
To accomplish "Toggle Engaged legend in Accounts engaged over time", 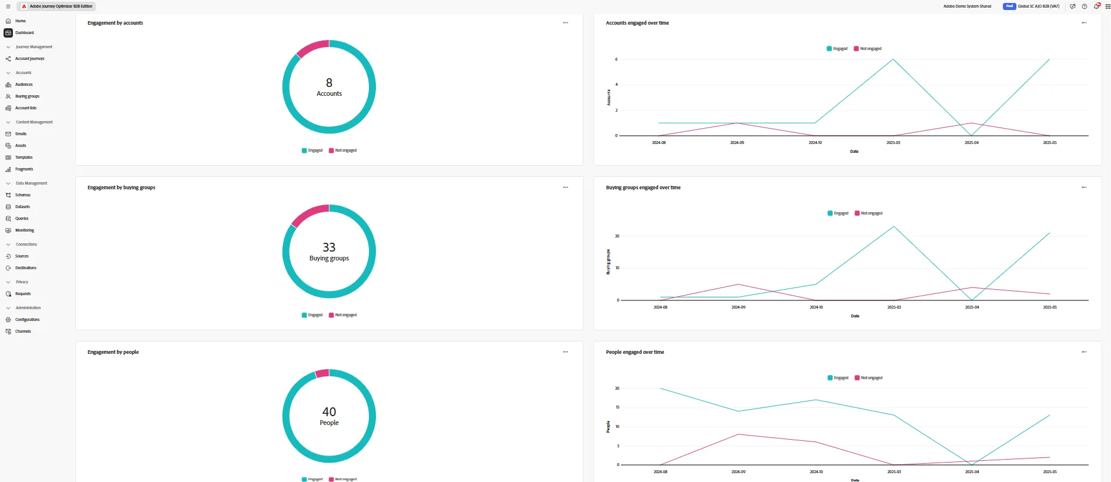I will 837,49.
